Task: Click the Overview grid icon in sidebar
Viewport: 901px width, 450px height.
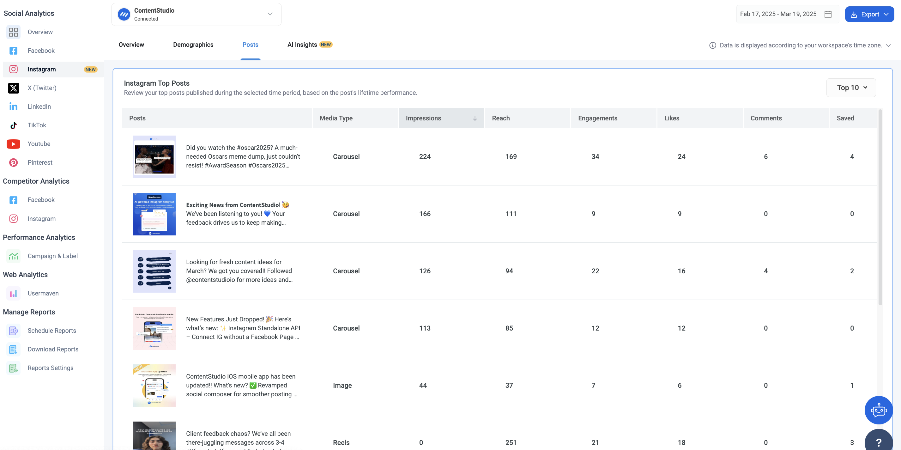Action: (13, 32)
